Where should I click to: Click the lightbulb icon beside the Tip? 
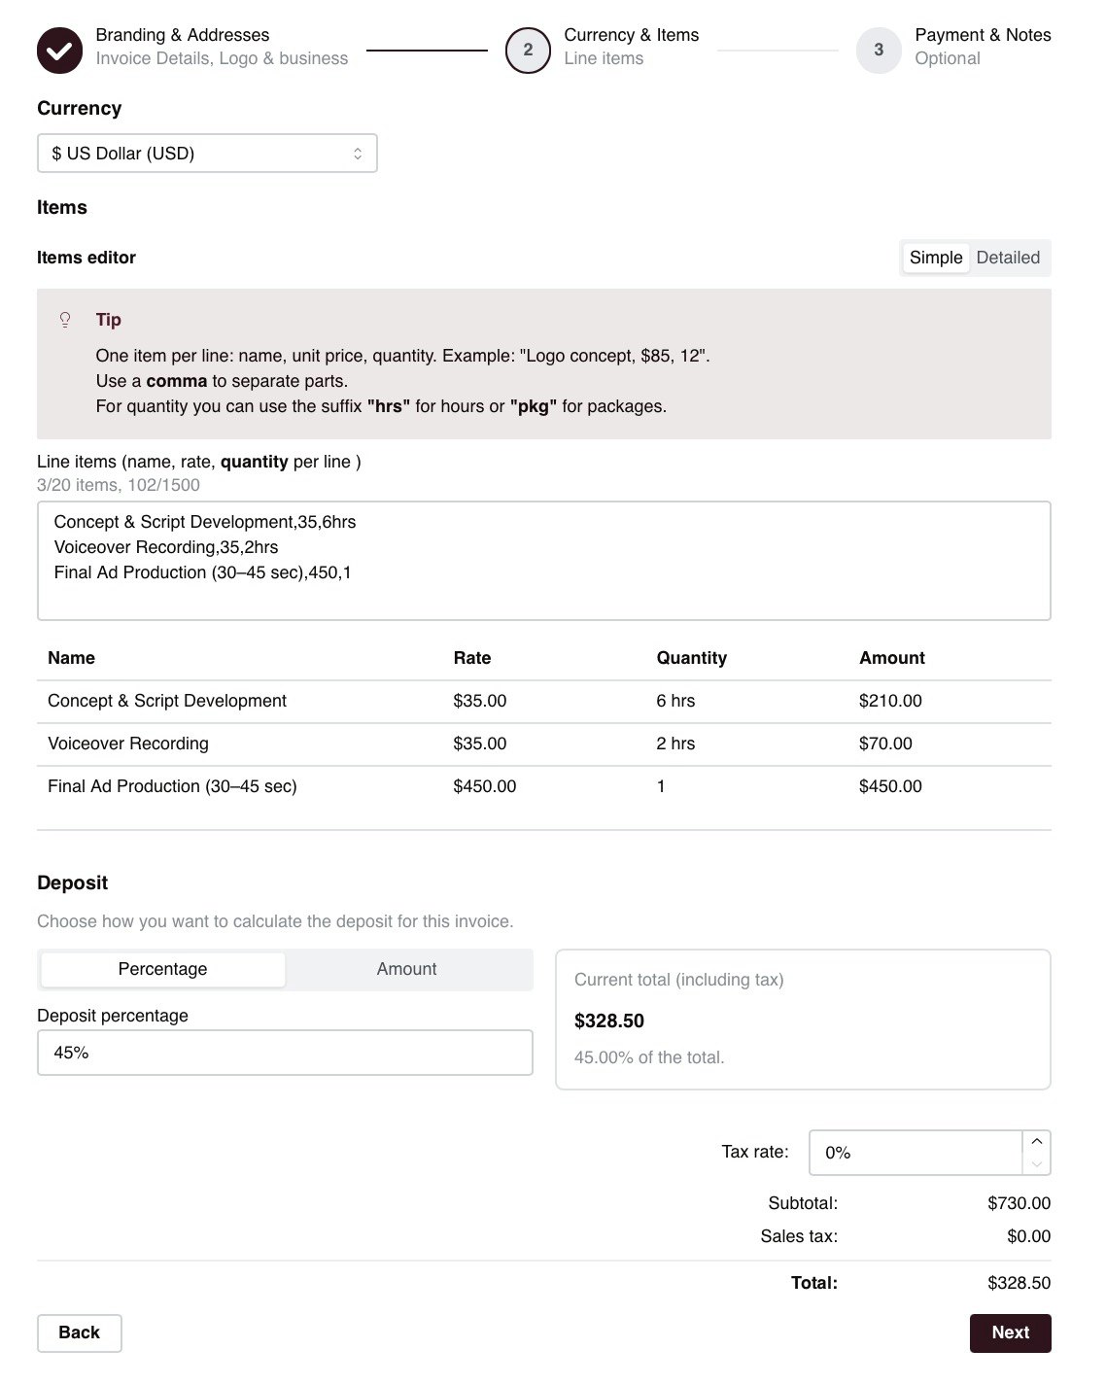65,319
